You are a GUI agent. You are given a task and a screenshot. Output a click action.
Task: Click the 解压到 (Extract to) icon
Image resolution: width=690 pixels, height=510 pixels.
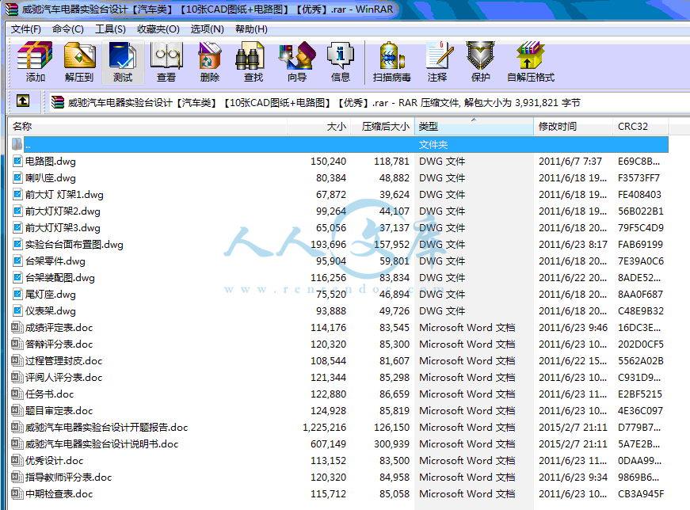[x=79, y=62]
